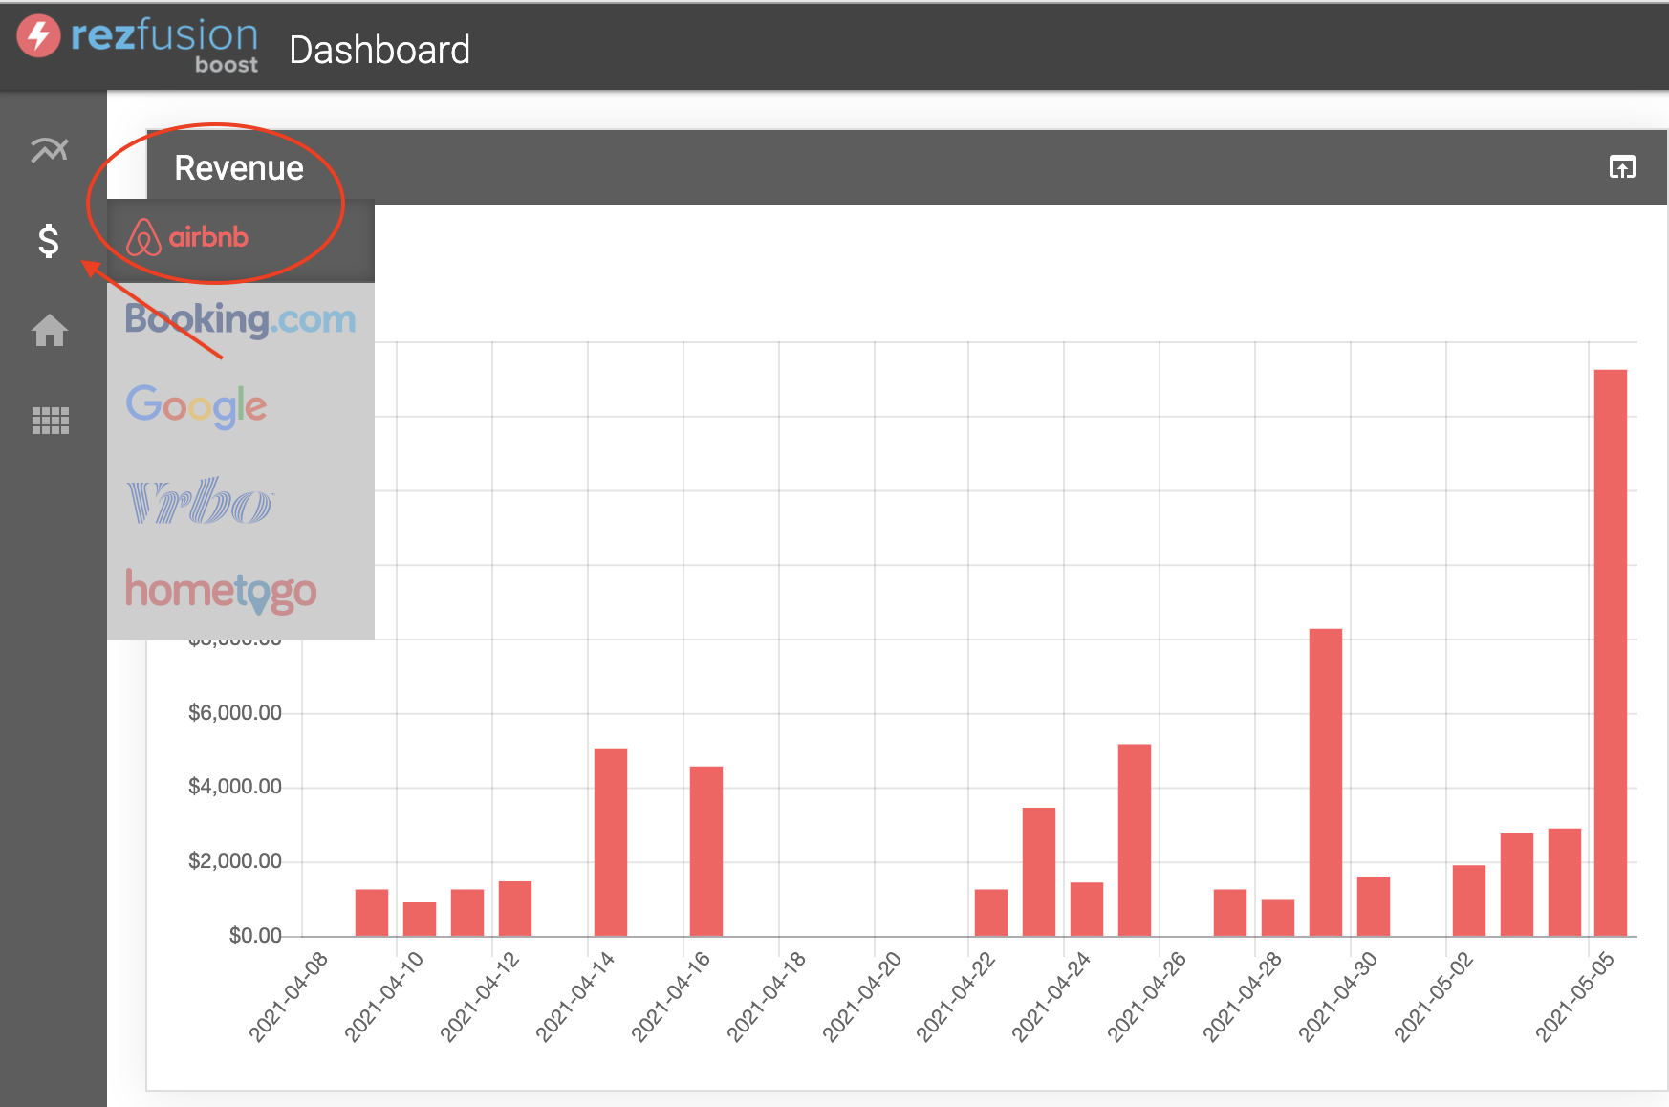1669x1107 pixels.
Task: Click the $4,000.00 axis label
Action: (235, 787)
